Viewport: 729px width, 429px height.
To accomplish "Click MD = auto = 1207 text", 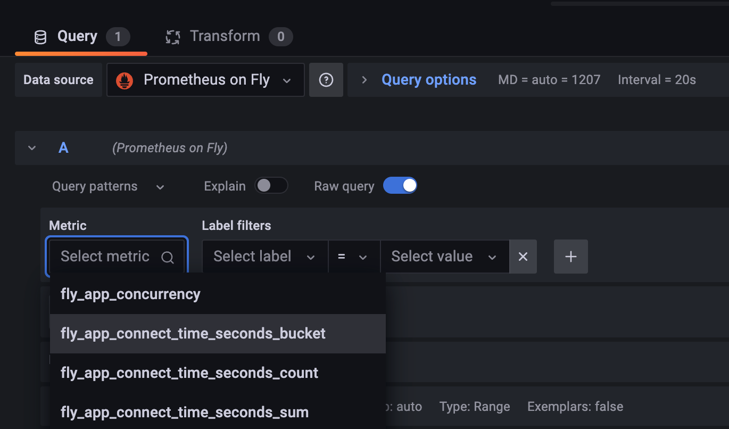I will click(x=549, y=80).
